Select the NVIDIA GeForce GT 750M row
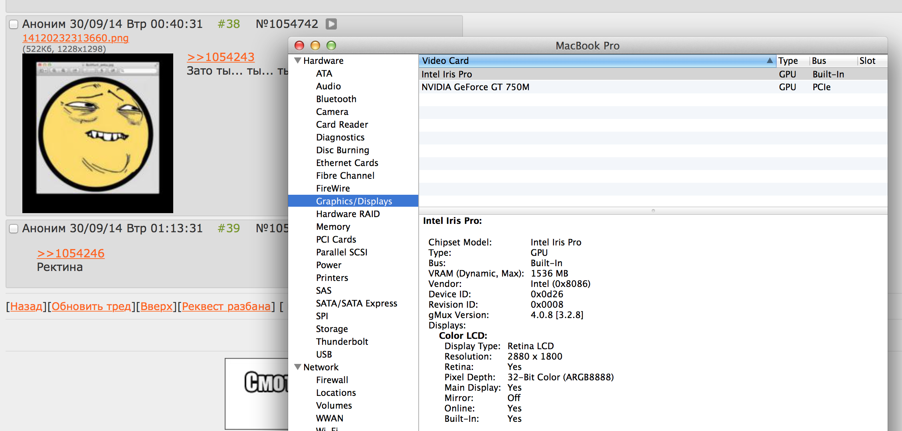 click(653, 87)
